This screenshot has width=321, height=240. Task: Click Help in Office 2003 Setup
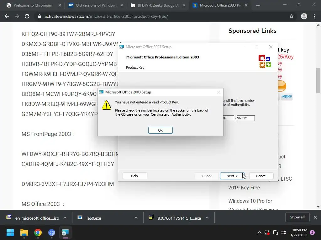pos(134,176)
